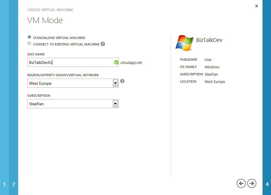Click the SteefJan subscription value in summary panel
The height and width of the screenshot is (195, 271).
pos(211,74)
